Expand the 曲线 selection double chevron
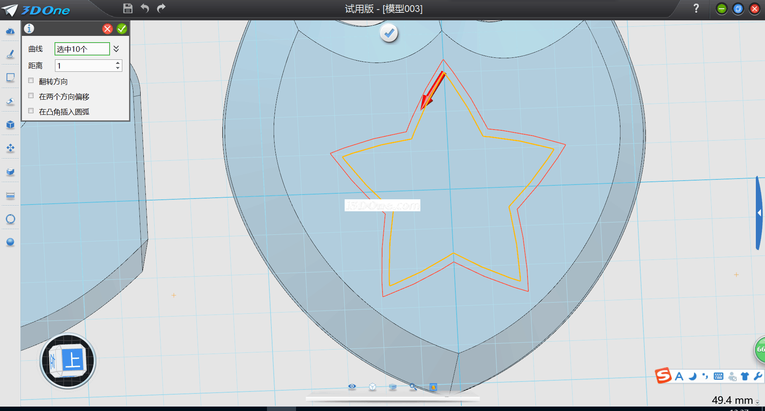Image resolution: width=765 pixels, height=411 pixels. [116, 49]
